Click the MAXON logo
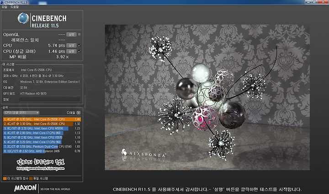Screen dimensions: 329x194 [x=26, y=188]
